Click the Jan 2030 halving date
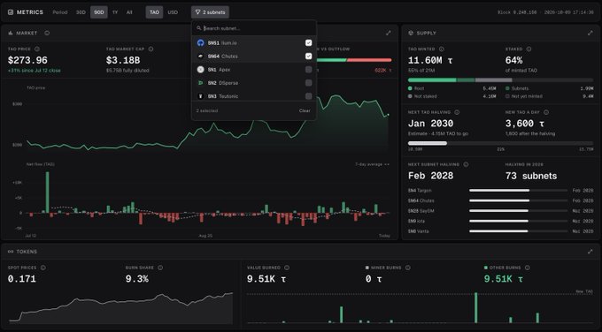Screen dimensions: 602x332 pyautogui.click(x=430, y=124)
